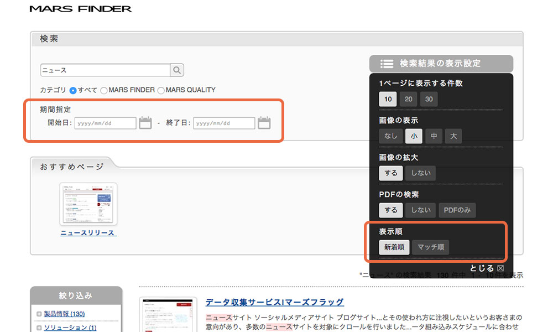Image resolution: width=553 pixels, height=332 pixels.
Task: Set image display to 大
Action: point(453,136)
